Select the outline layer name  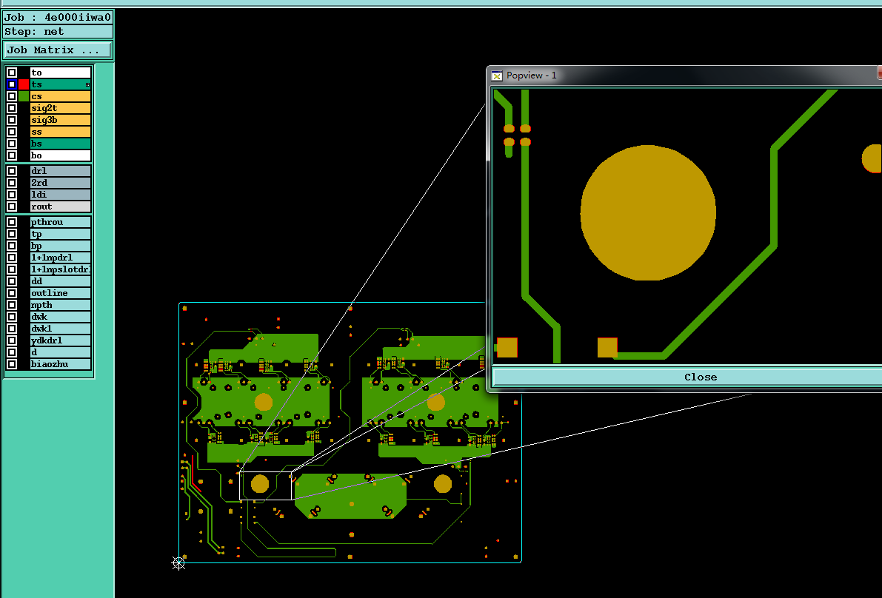pyautogui.click(x=60, y=293)
